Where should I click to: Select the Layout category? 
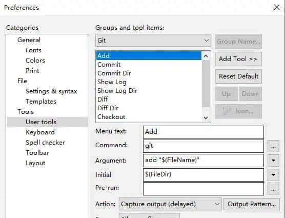tap(35, 163)
